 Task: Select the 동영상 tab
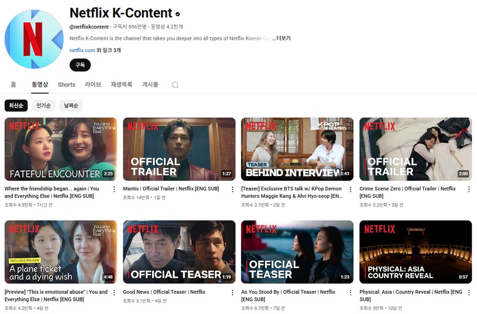click(40, 84)
